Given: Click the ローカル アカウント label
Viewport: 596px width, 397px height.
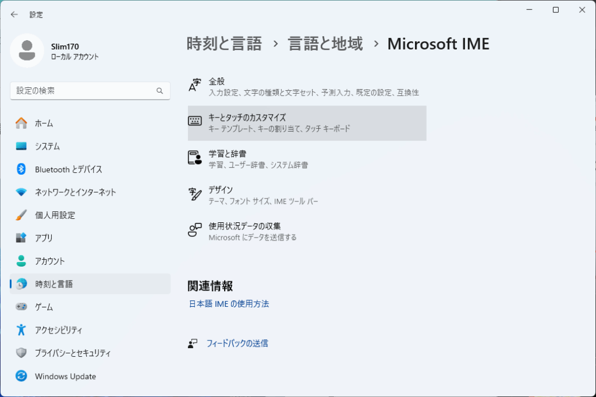Looking at the screenshot, I should (x=75, y=56).
